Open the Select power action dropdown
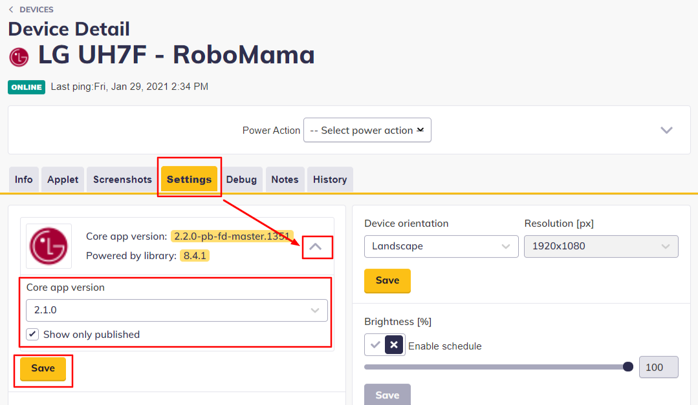 pyautogui.click(x=367, y=130)
